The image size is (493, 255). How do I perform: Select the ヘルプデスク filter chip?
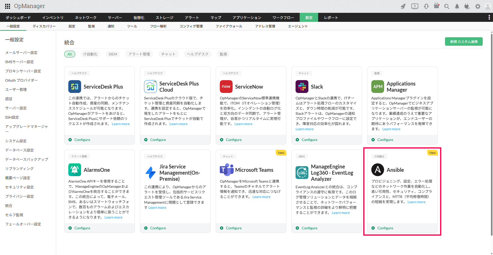coord(197,54)
